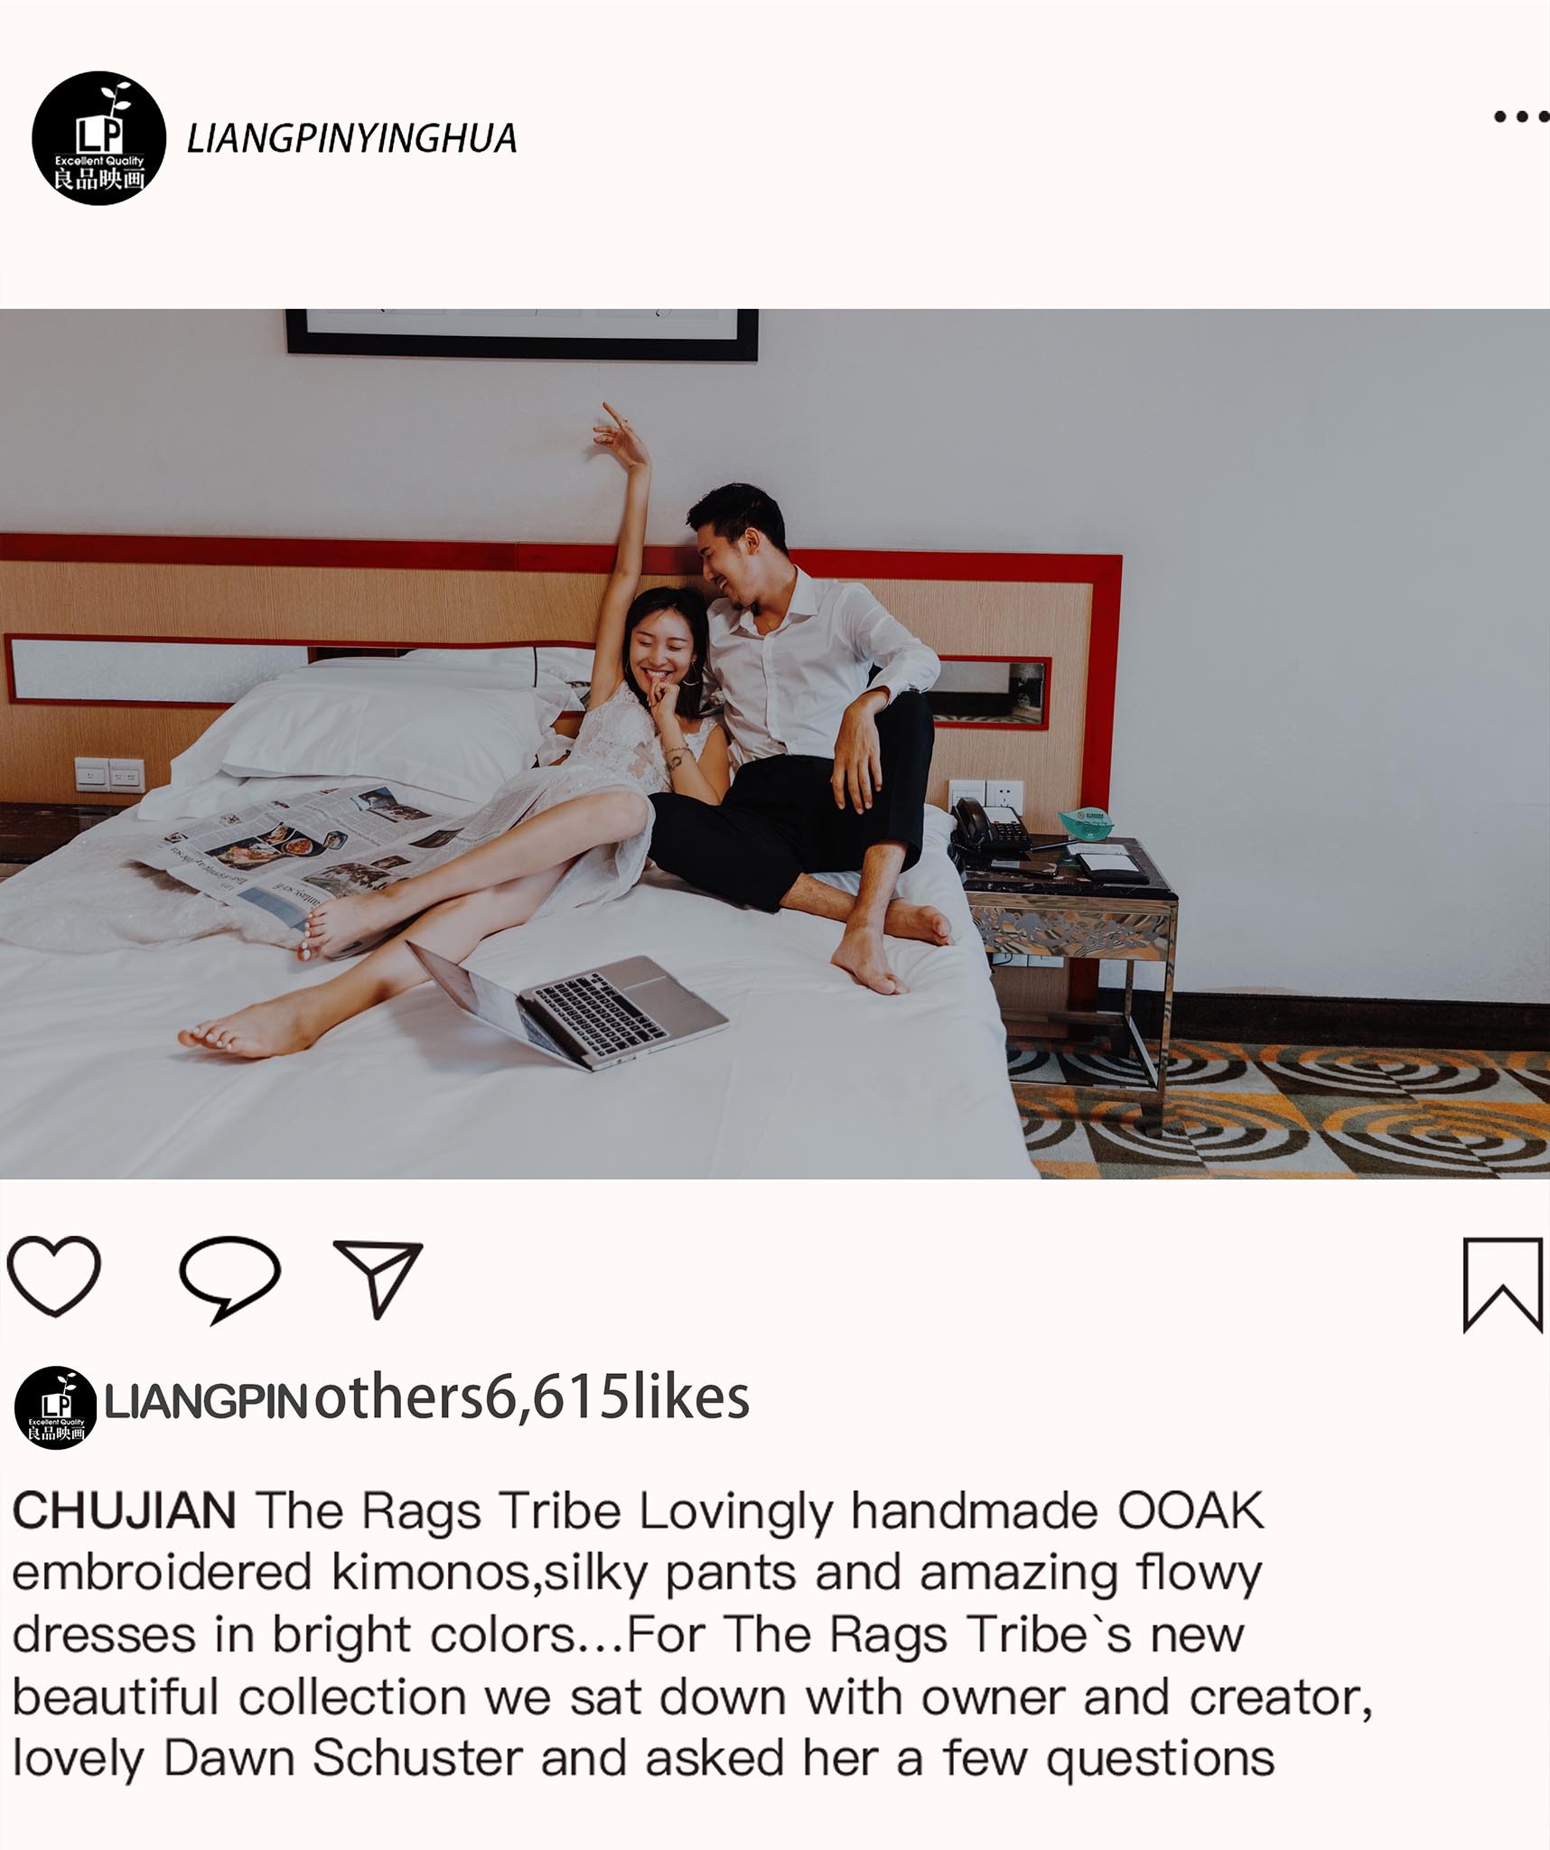The image size is (1550, 1850).
Task: Click LIANGPIN name in the likes line
Action: point(207,1402)
